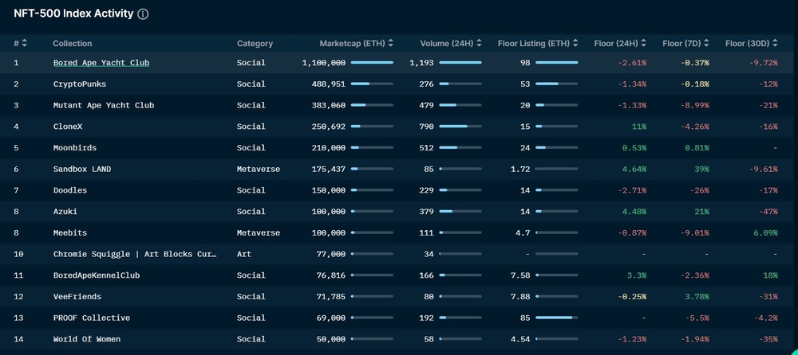Open the CloneX collection
The image size is (798, 355).
coord(68,127)
